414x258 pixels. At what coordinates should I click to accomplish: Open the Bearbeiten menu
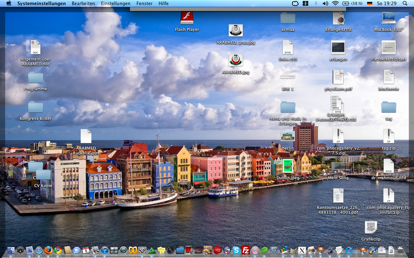[x=83, y=4]
